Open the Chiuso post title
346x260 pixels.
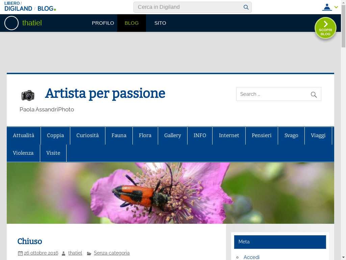coord(30,241)
